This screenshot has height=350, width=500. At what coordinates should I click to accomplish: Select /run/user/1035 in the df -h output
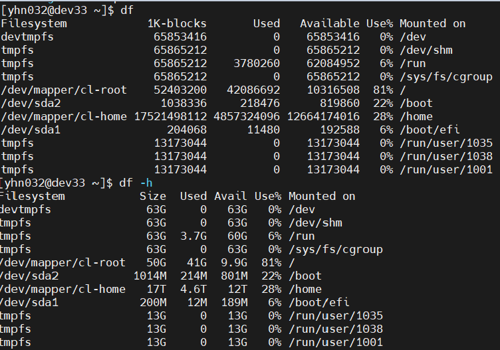(336, 316)
